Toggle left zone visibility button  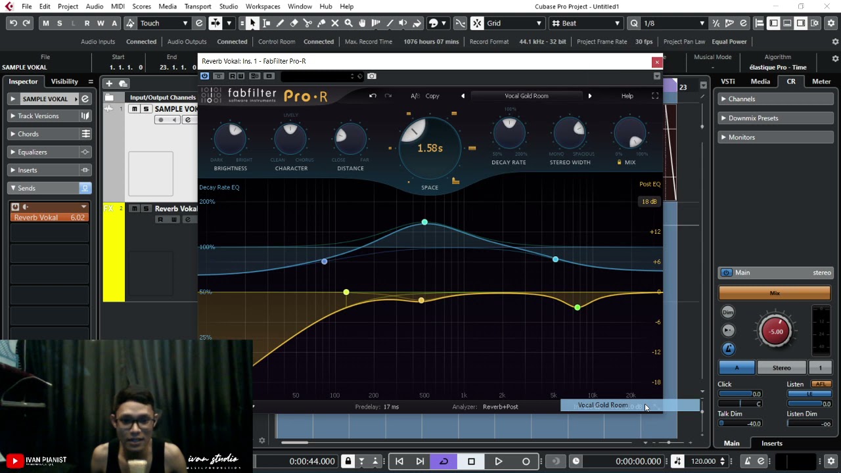[x=773, y=23]
